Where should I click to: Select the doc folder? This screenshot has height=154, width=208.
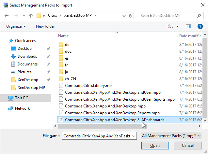point(68,51)
